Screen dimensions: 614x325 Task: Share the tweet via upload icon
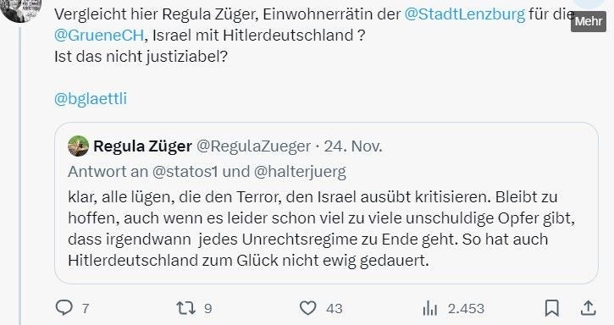588,308
